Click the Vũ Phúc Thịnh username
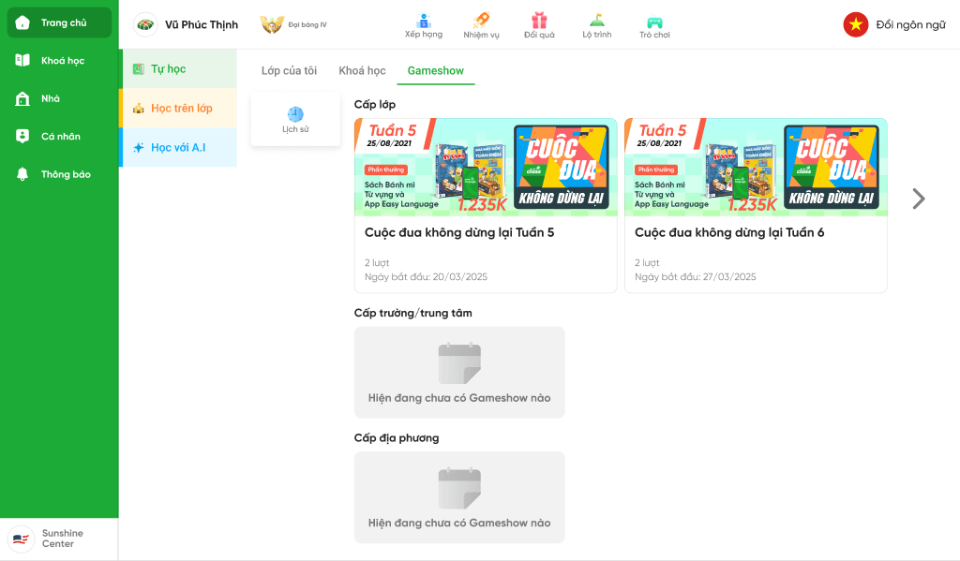The height and width of the screenshot is (561, 960). [202, 24]
